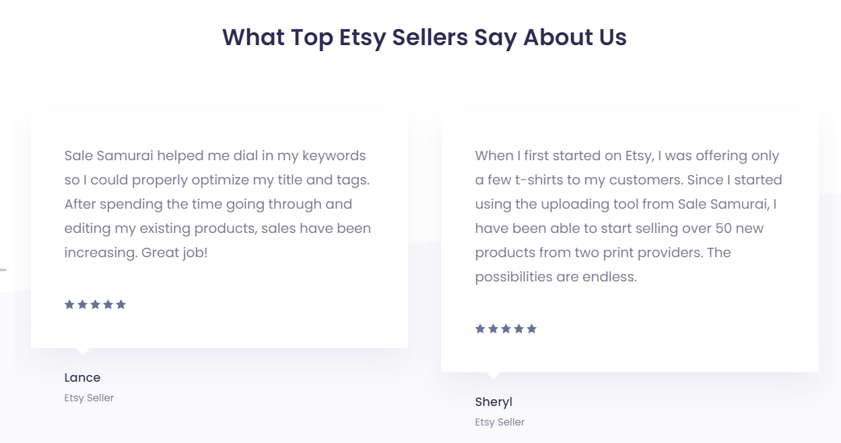Select the reviewer name Sheryl
Image resolution: width=841 pixels, height=443 pixels.
tap(494, 402)
